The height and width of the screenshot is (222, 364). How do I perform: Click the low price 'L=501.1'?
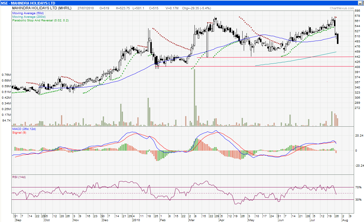pyautogui.click(x=138, y=8)
